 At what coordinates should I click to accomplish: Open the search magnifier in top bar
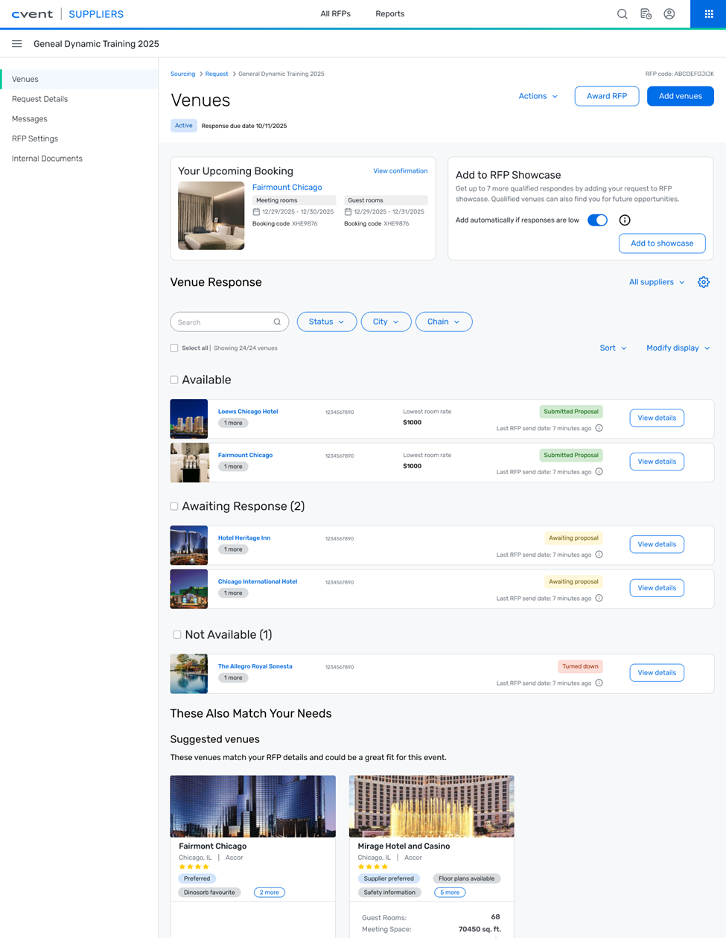pyautogui.click(x=622, y=14)
